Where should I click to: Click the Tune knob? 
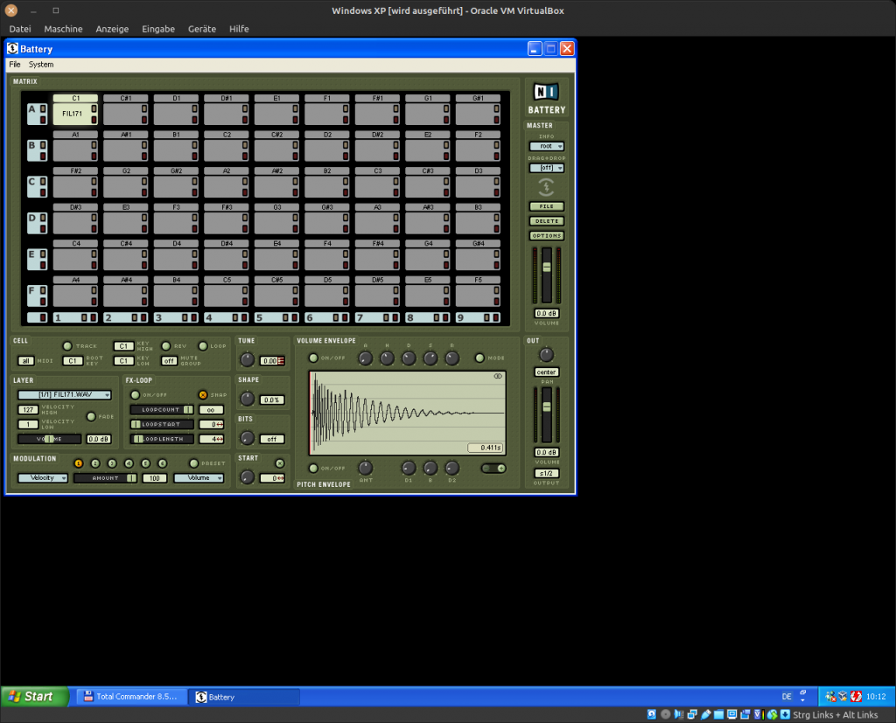(248, 359)
